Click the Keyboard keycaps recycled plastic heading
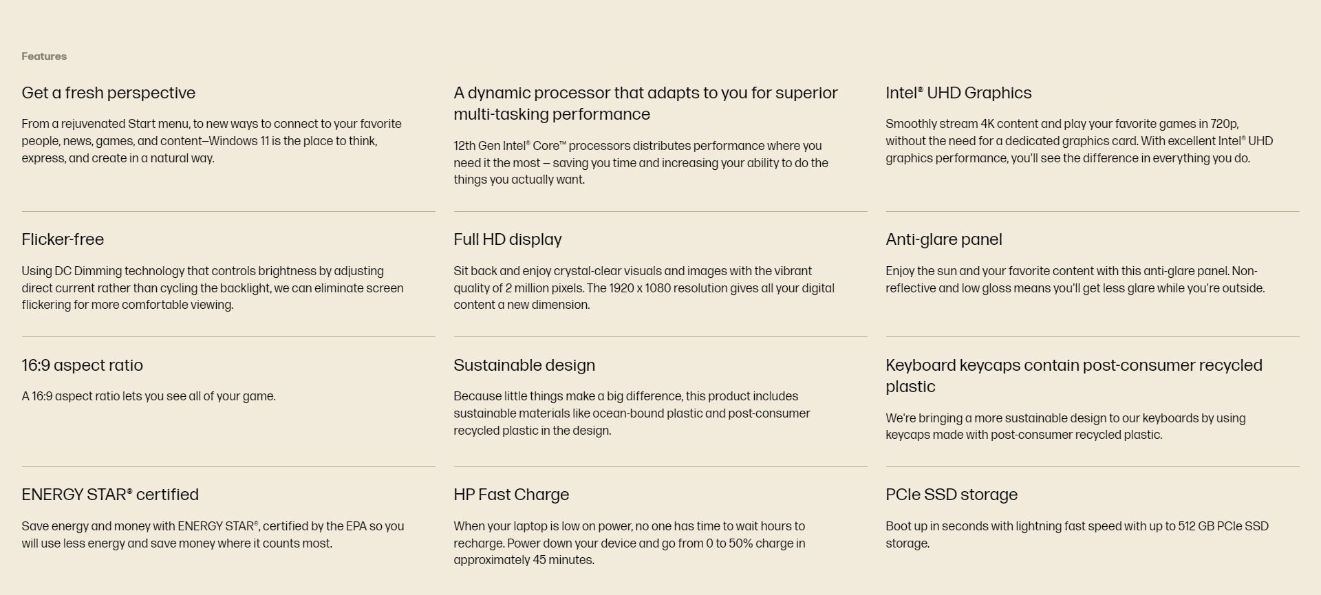The image size is (1321, 595). click(1073, 376)
